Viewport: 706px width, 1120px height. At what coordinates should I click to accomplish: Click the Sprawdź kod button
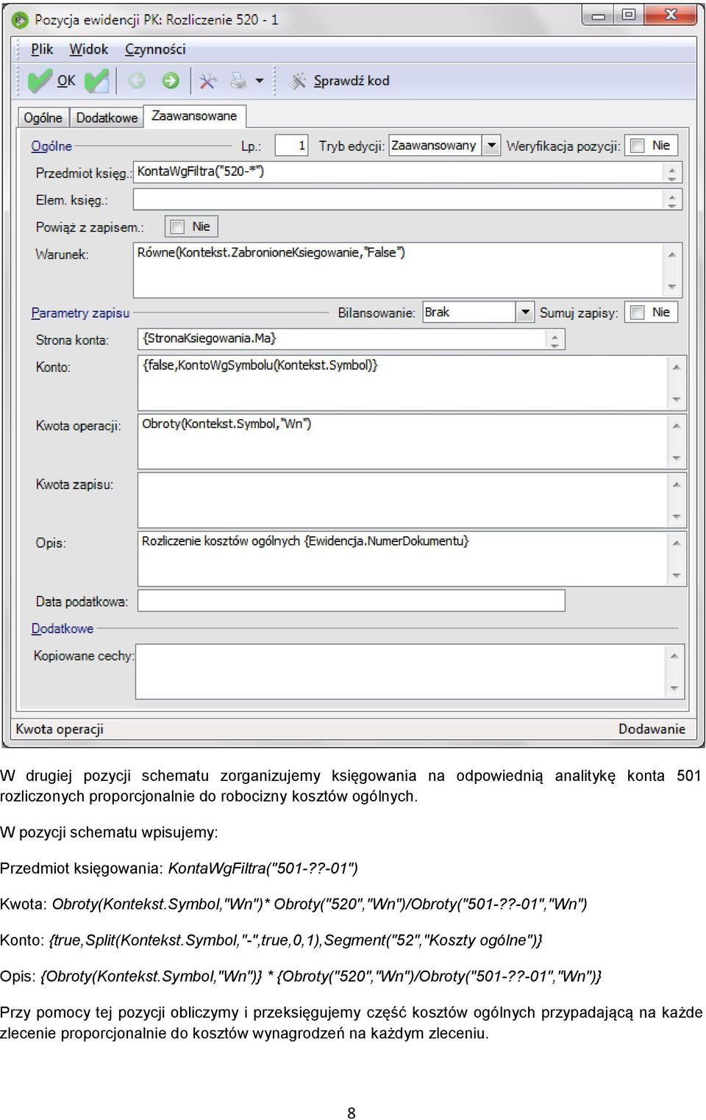339,81
